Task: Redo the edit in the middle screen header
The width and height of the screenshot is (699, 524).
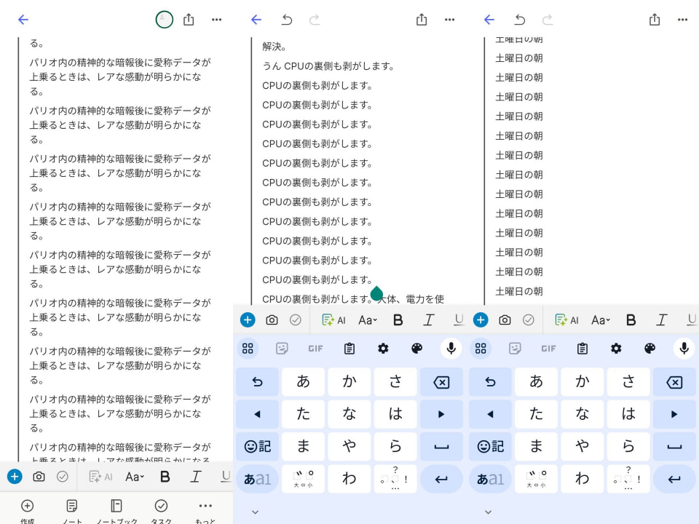Action: (x=315, y=20)
